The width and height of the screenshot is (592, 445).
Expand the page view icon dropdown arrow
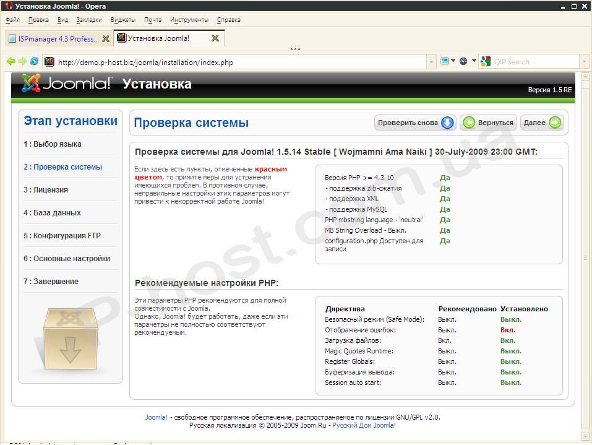(453, 61)
